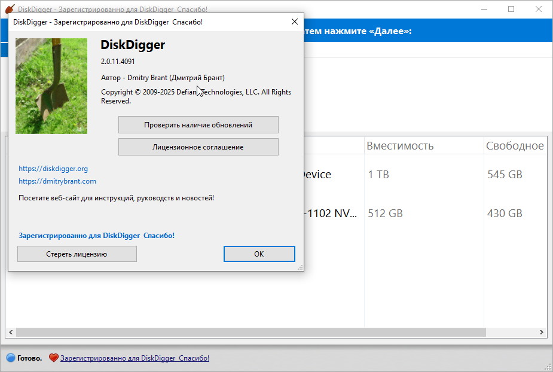The height and width of the screenshot is (372, 553).
Task: Open https://diskdigger.org link
Action: 53,168
